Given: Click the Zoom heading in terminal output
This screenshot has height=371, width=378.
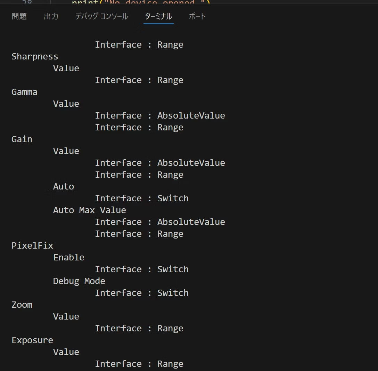Looking at the screenshot, I should point(22,305).
